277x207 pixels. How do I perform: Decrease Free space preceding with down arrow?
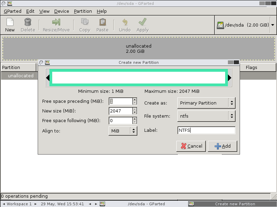click(135, 103)
